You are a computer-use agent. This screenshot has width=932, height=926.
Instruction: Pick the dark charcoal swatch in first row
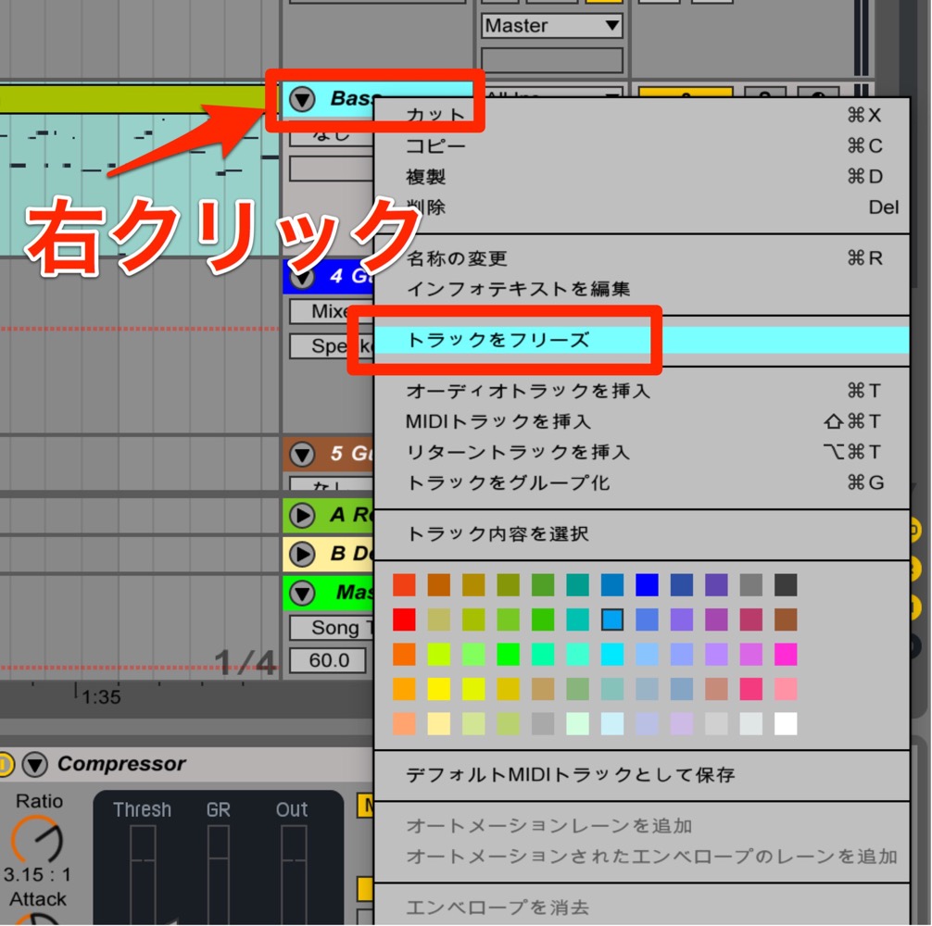(x=786, y=585)
